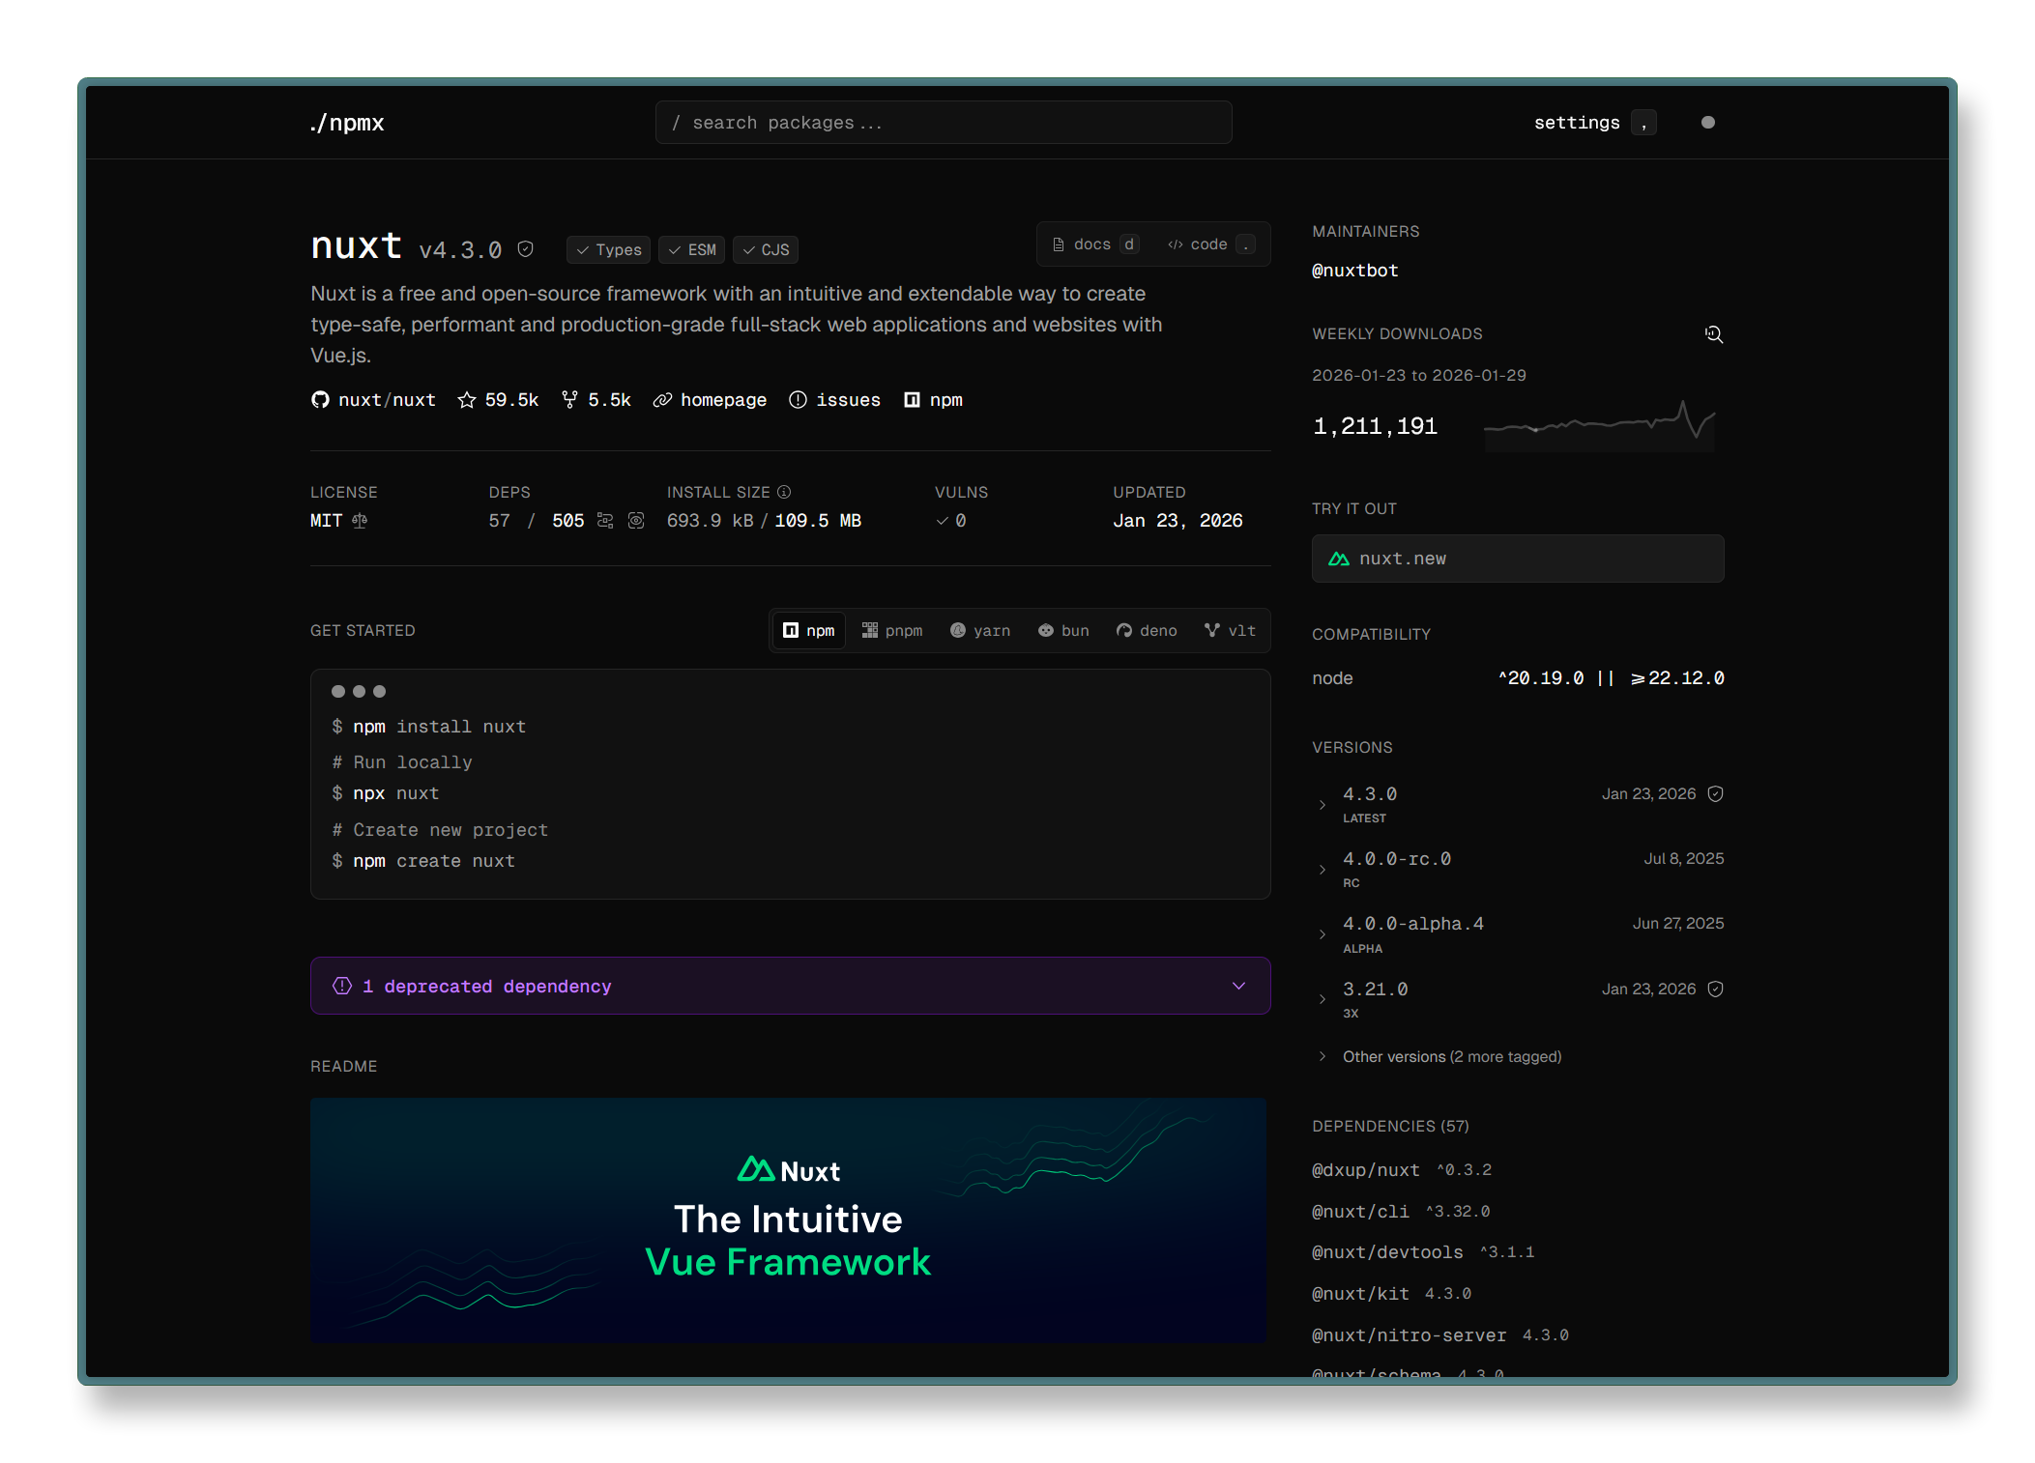Open the docs button
Image resolution: width=2035 pixels, height=1463 pixels.
(1093, 244)
